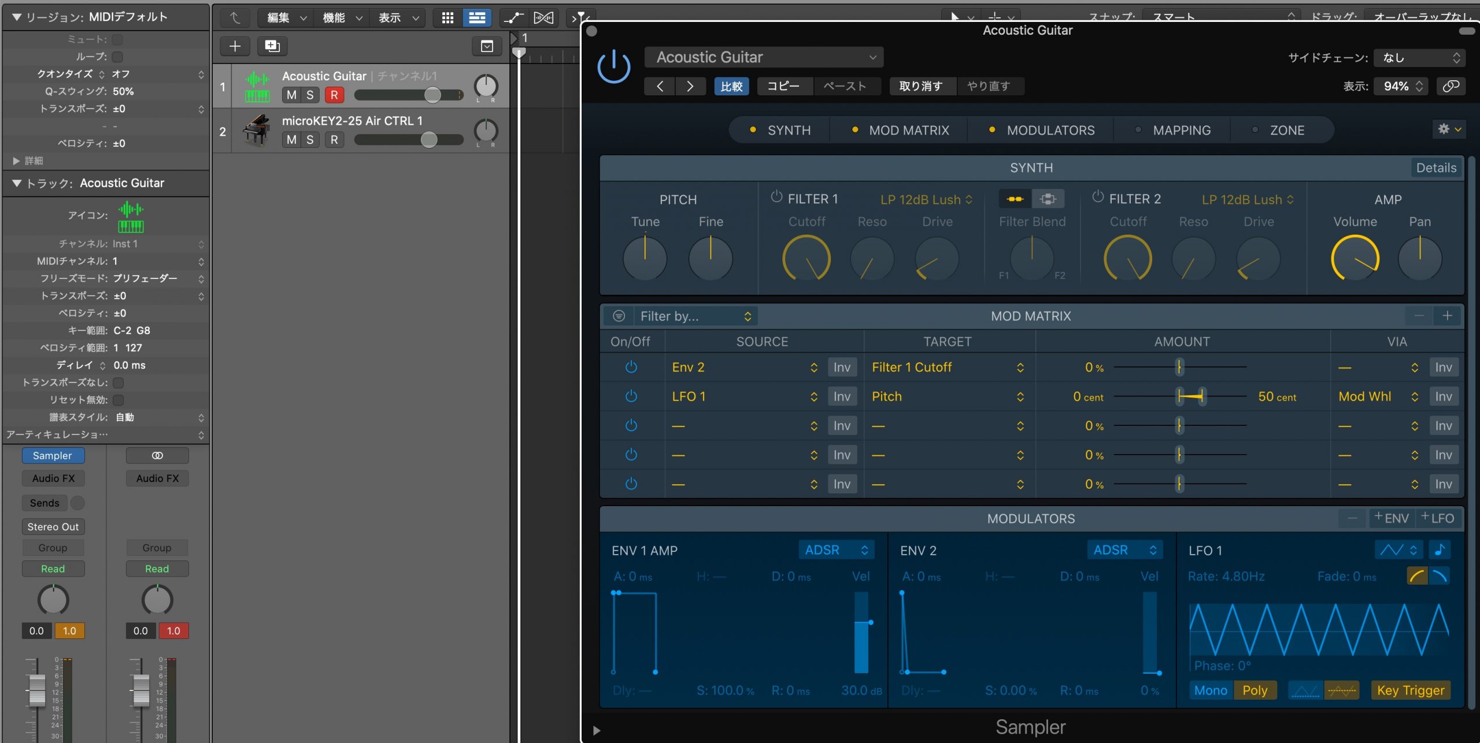Viewport: 1480px width, 743px height.
Task: Open the Env 2 source dropdown
Action: click(745, 367)
